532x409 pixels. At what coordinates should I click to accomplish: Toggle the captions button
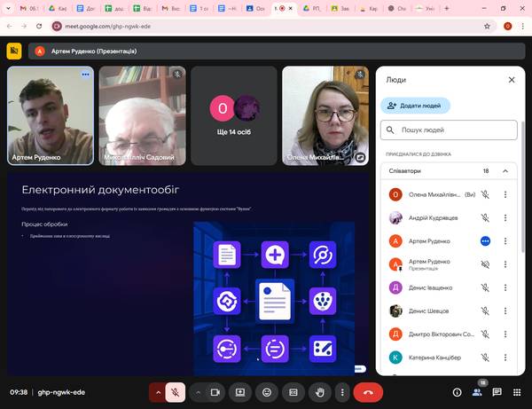point(293,391)
